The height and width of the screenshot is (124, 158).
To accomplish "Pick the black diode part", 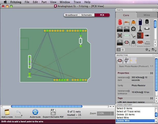I will pos(147,35).
